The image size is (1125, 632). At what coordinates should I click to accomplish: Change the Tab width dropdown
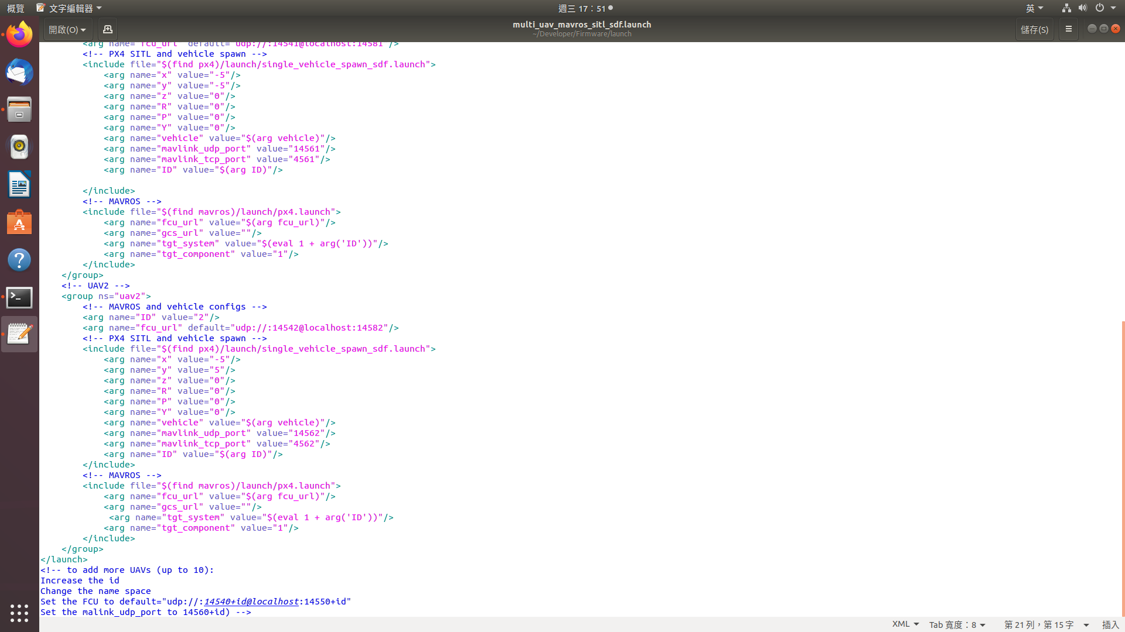pos(957,624)
